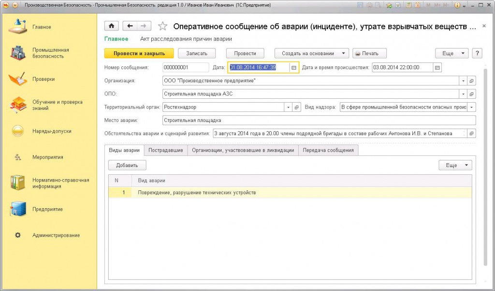Open Территориальный орган record button
The image size is (495, 291).
pos(296,107)
